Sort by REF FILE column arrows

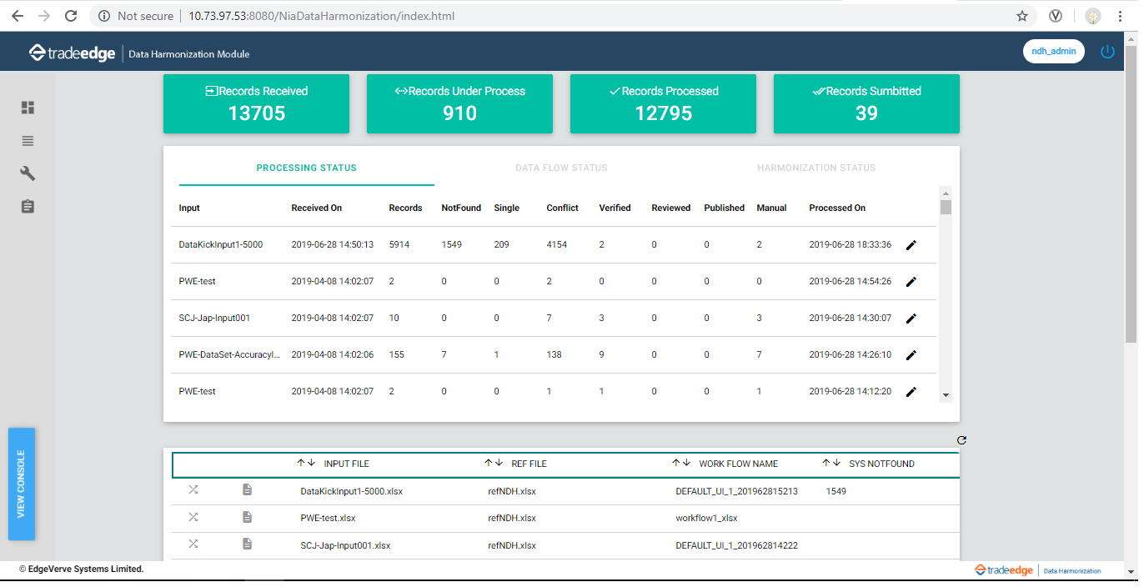click(494, 464)
